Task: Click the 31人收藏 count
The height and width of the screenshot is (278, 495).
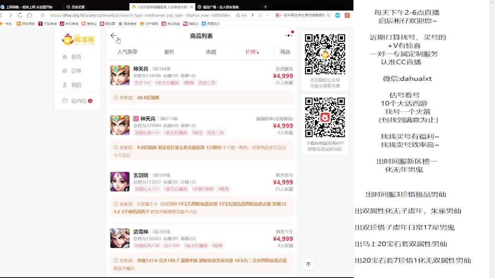Action: 284,83
